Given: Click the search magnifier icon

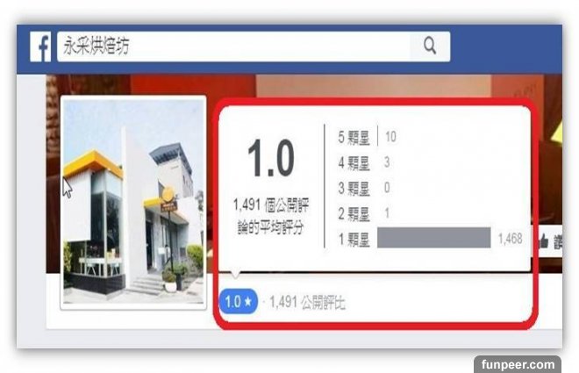Looking at the screenshot, I should click(430, 46).
